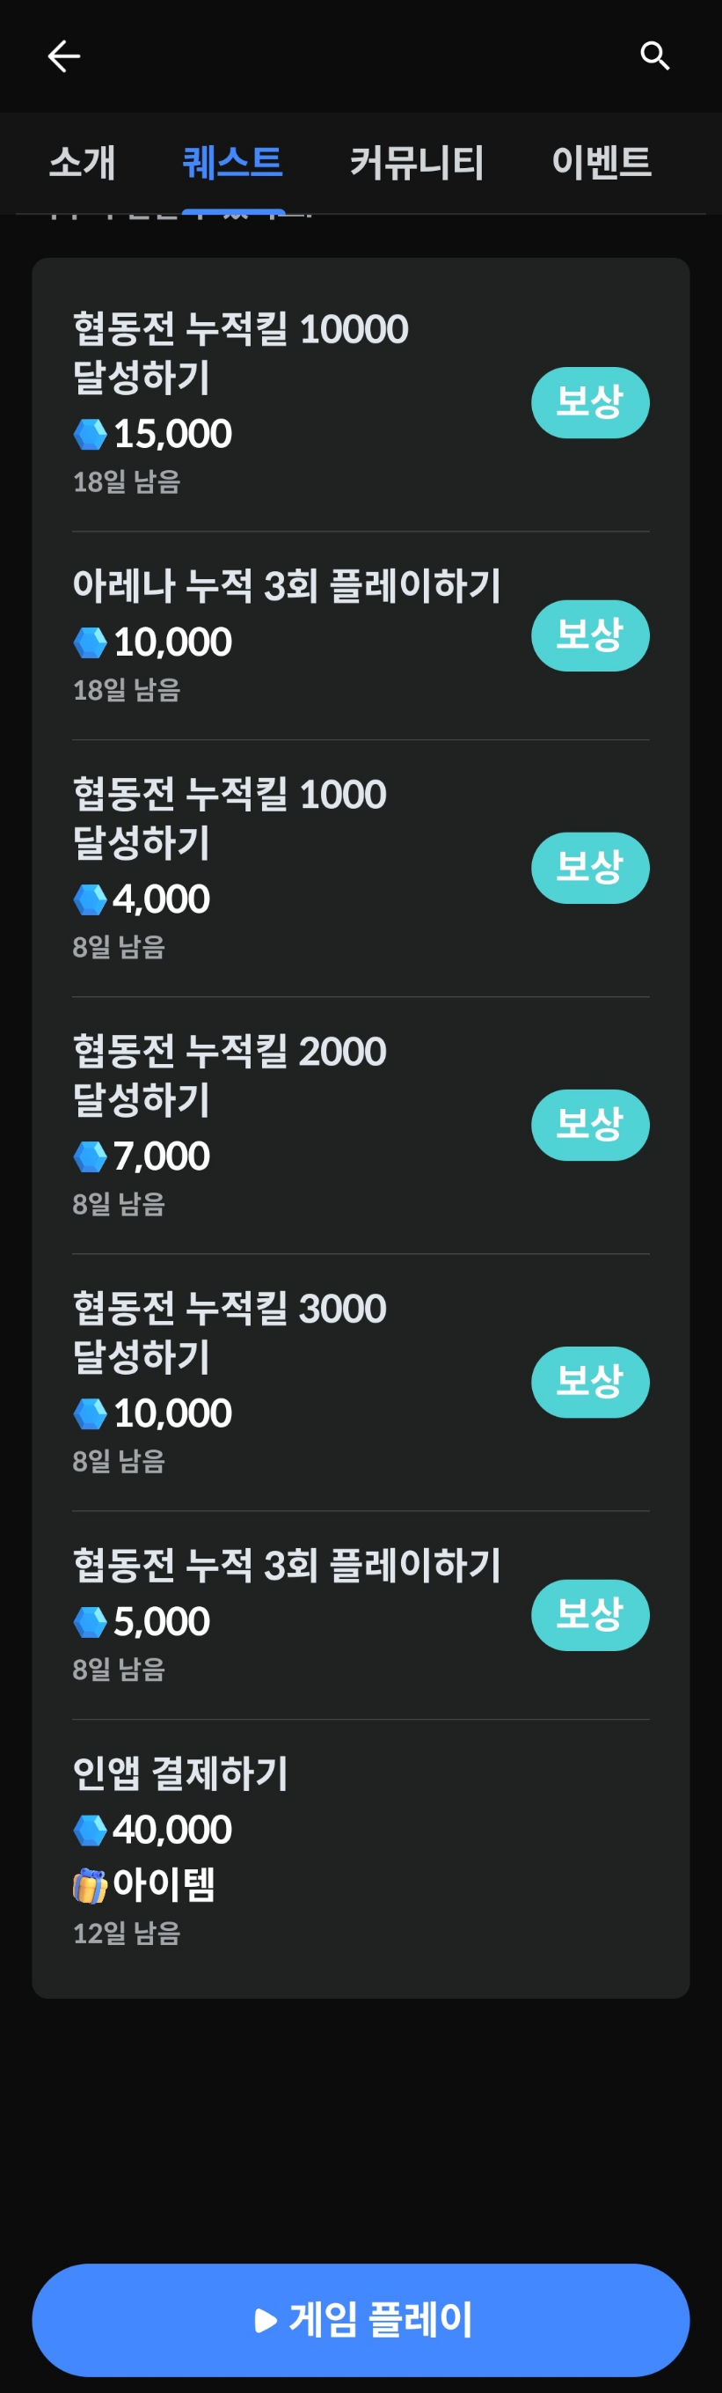Tap gem icon beside 40,000 reward
The image size is (722, 2393).
point(90,1830)
